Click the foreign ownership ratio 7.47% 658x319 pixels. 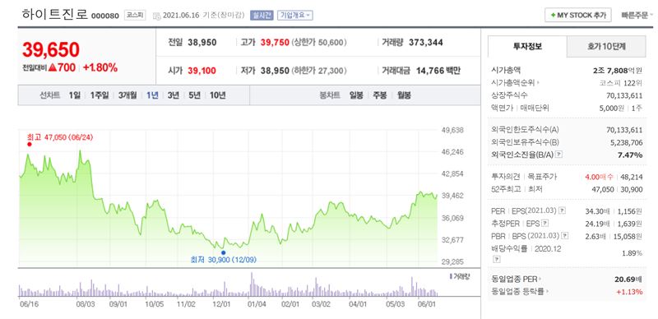click(630, 155)
